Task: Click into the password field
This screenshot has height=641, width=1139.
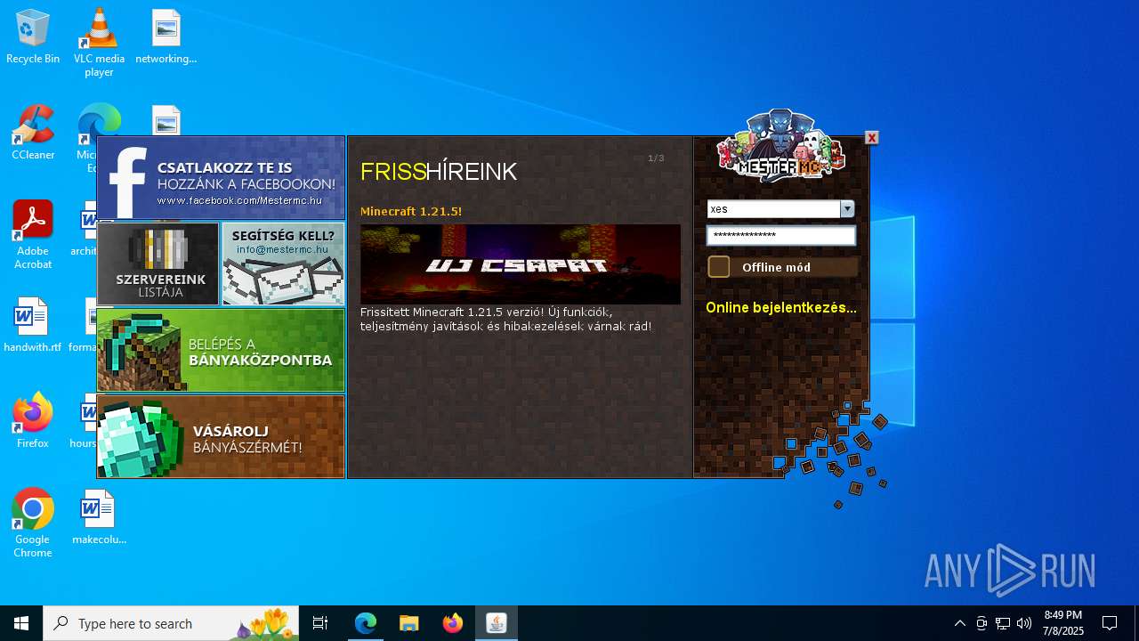Action: (x=781, y=236)
